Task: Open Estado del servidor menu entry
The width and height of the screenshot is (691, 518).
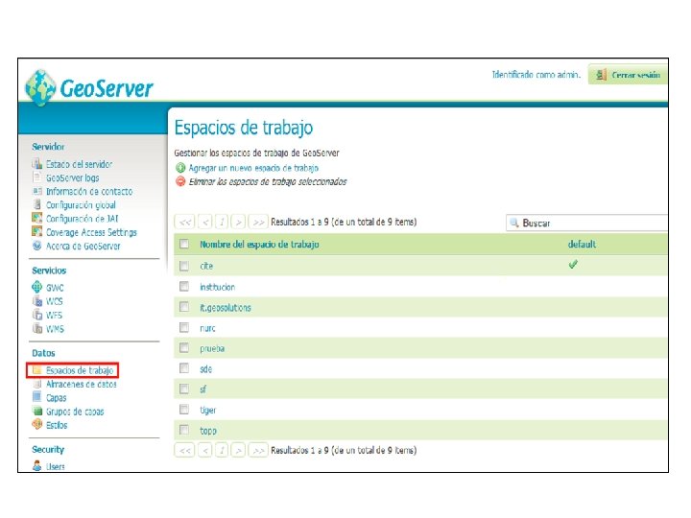Action: coord(80,164)
